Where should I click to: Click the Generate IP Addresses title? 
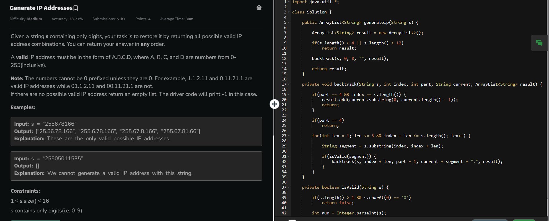[41, 8]
